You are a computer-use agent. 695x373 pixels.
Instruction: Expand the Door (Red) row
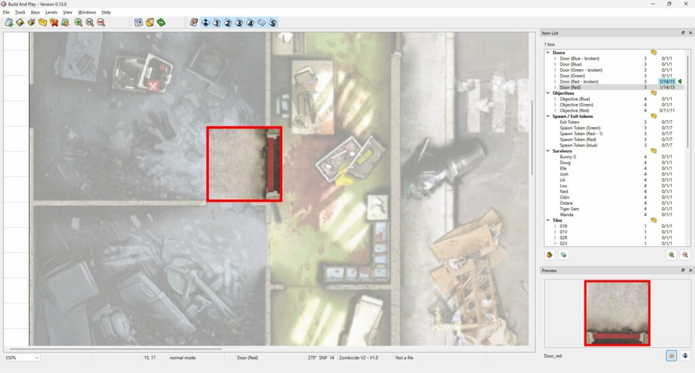555,87
